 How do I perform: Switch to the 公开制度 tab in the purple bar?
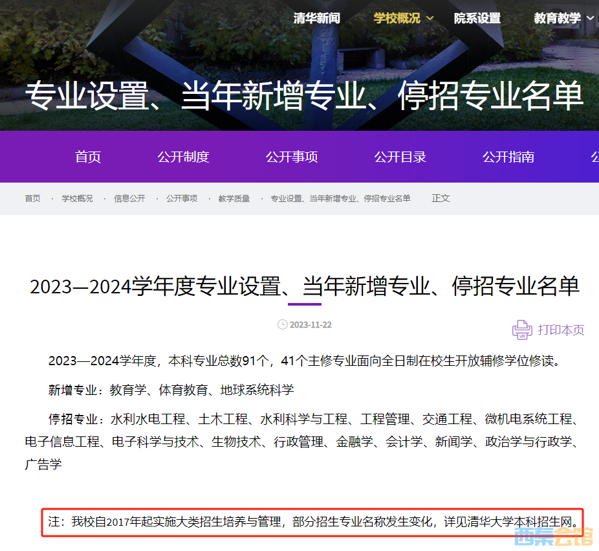click(183, 157)
